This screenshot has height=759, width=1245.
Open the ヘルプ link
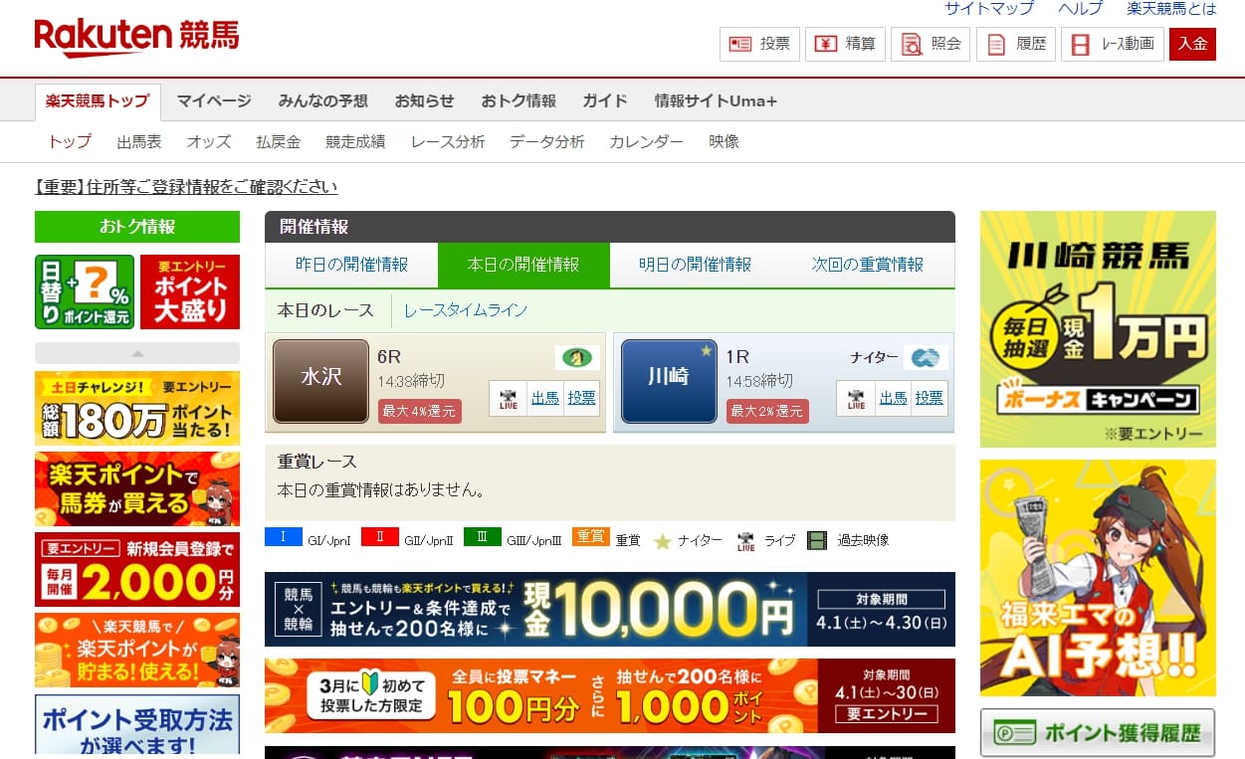tap(1080, 9)
